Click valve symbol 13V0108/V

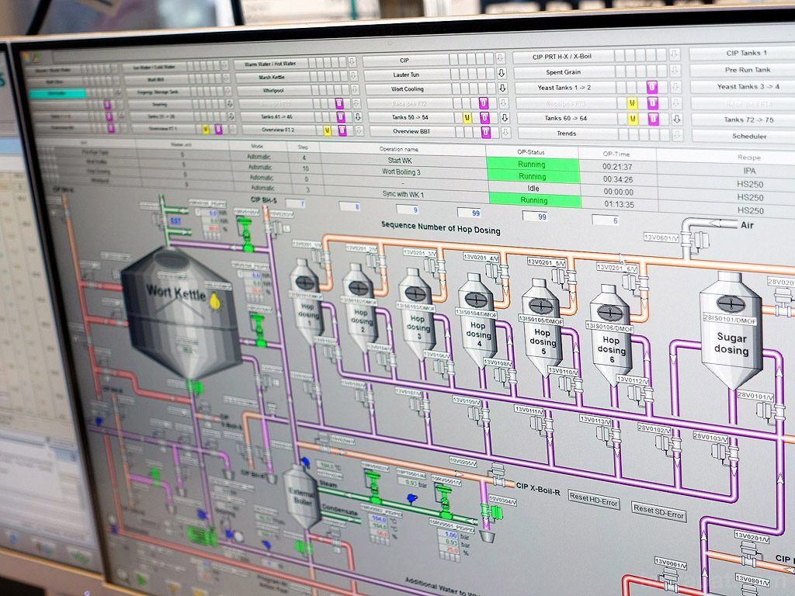[x=505, y=376]
